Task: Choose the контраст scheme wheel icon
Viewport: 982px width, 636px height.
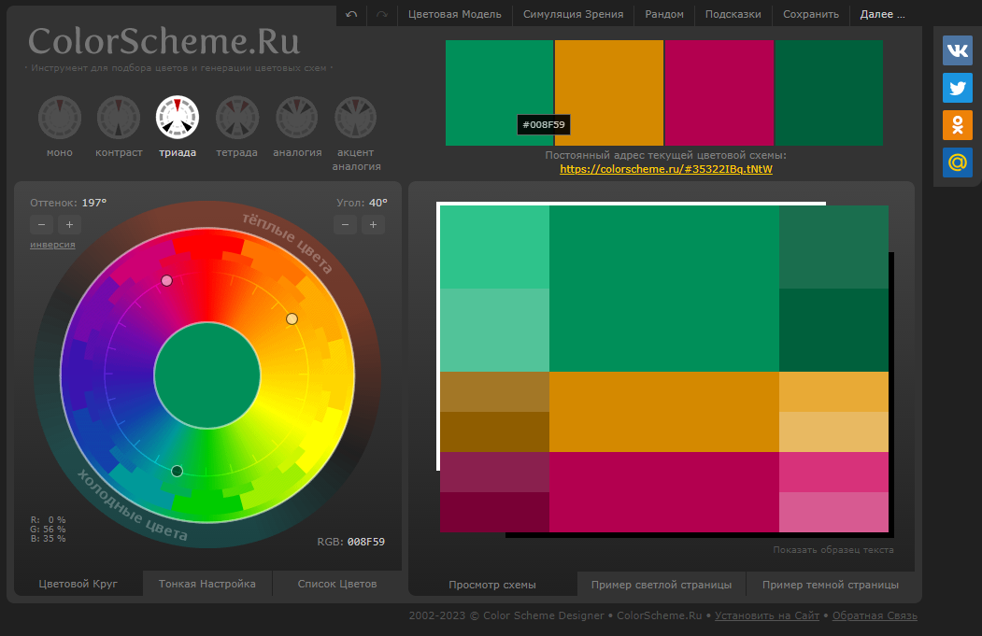Action: click(119, 118)
